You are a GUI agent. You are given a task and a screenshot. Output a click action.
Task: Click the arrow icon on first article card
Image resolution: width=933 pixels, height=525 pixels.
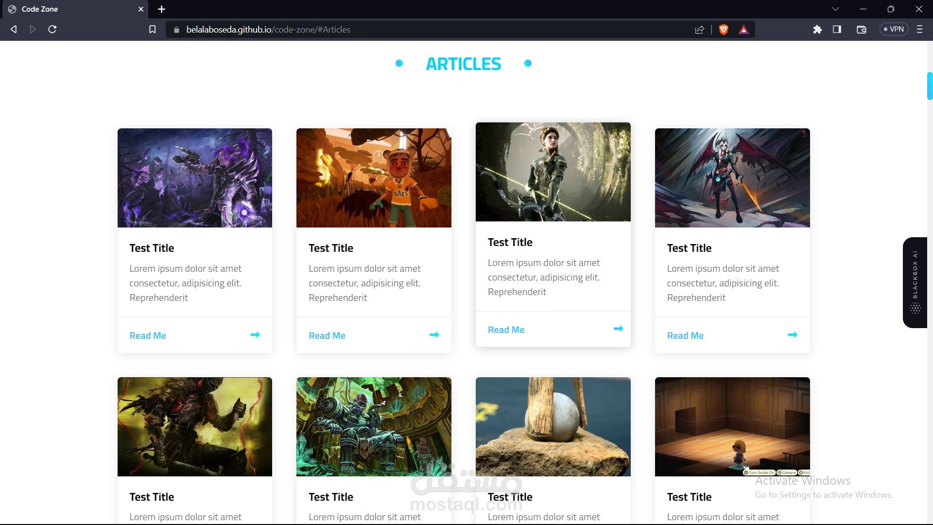tap(255, 334)
